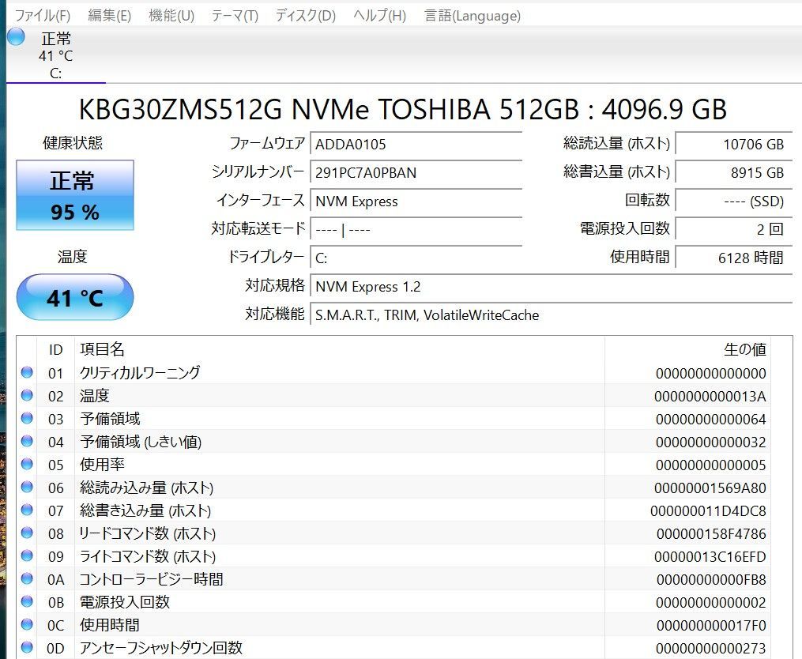The width and height of the screenshot is (802, 659).
Task: Click the blue health status dot for クリティカルワーニング
Action: pyautogui.click(x=26, y=373)
